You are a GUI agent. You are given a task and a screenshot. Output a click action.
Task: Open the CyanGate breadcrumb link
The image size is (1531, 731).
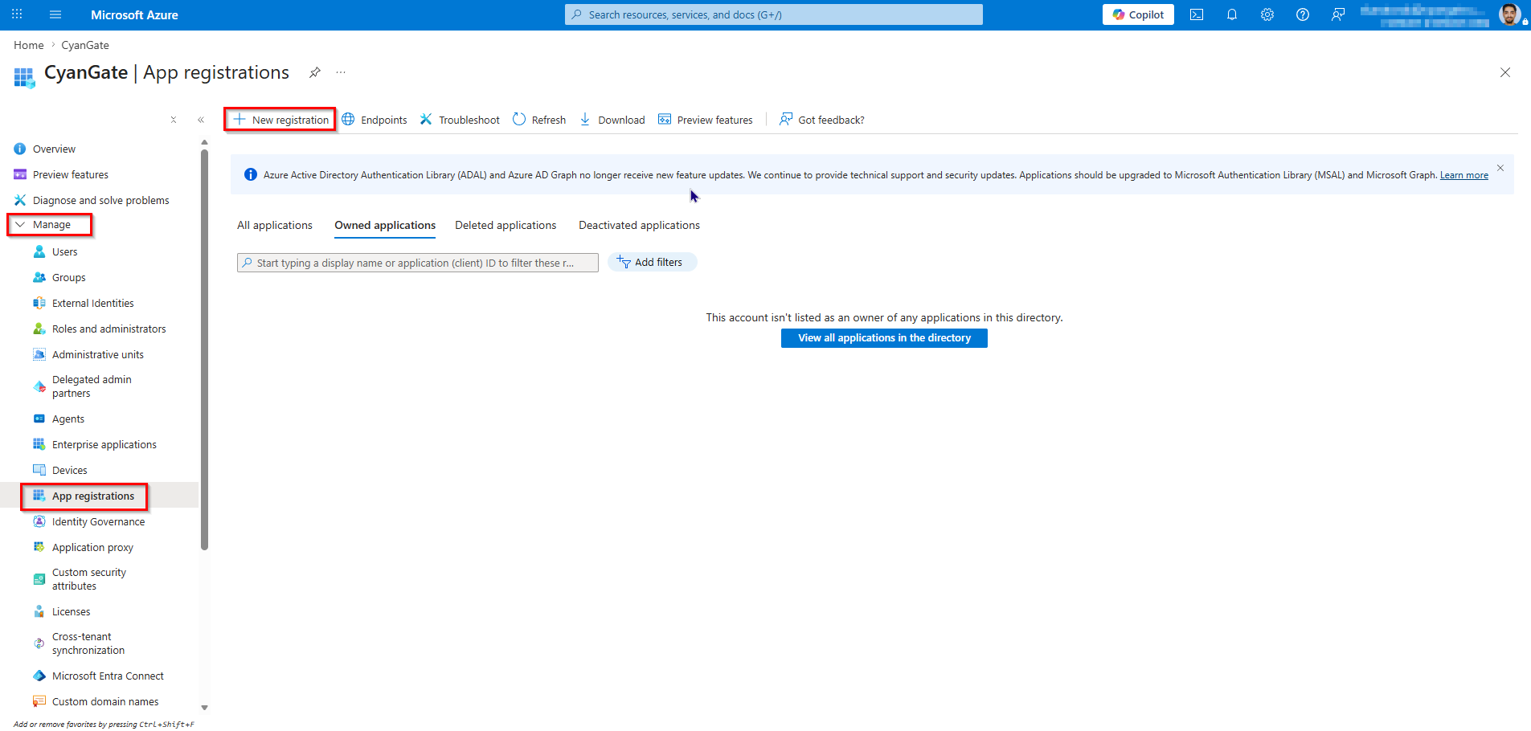pyautogui.click(x=85, y=45)
